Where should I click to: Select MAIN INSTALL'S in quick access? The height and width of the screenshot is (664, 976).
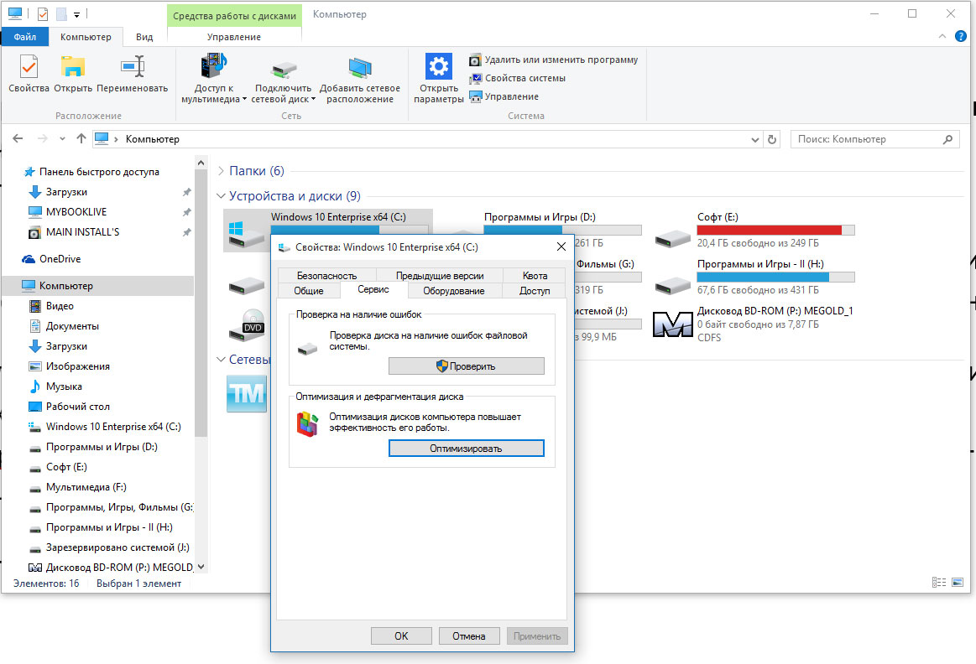[82, 232]
